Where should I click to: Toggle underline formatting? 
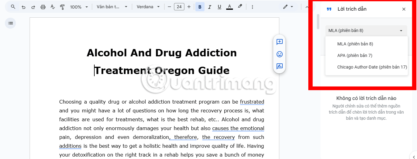point(219,7)
